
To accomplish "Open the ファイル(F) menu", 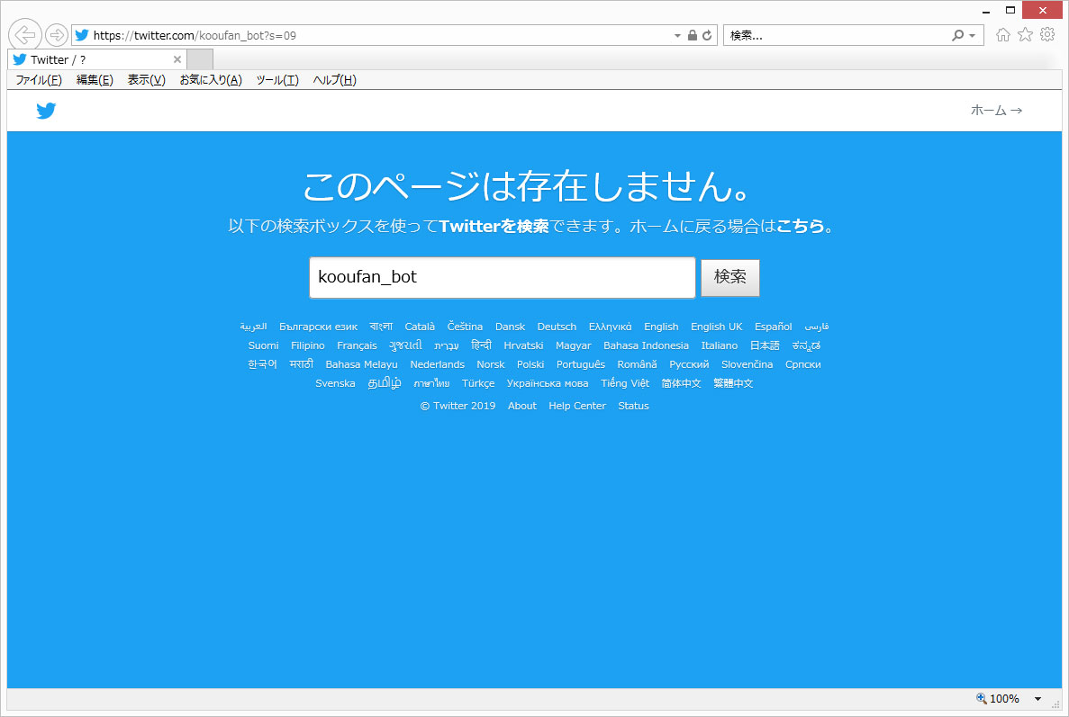I will 39,80.
